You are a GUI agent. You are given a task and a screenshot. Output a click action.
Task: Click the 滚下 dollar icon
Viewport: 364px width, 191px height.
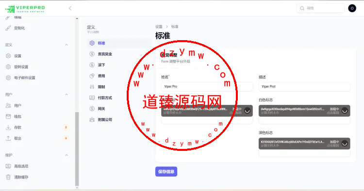click(x=92, y=65)
